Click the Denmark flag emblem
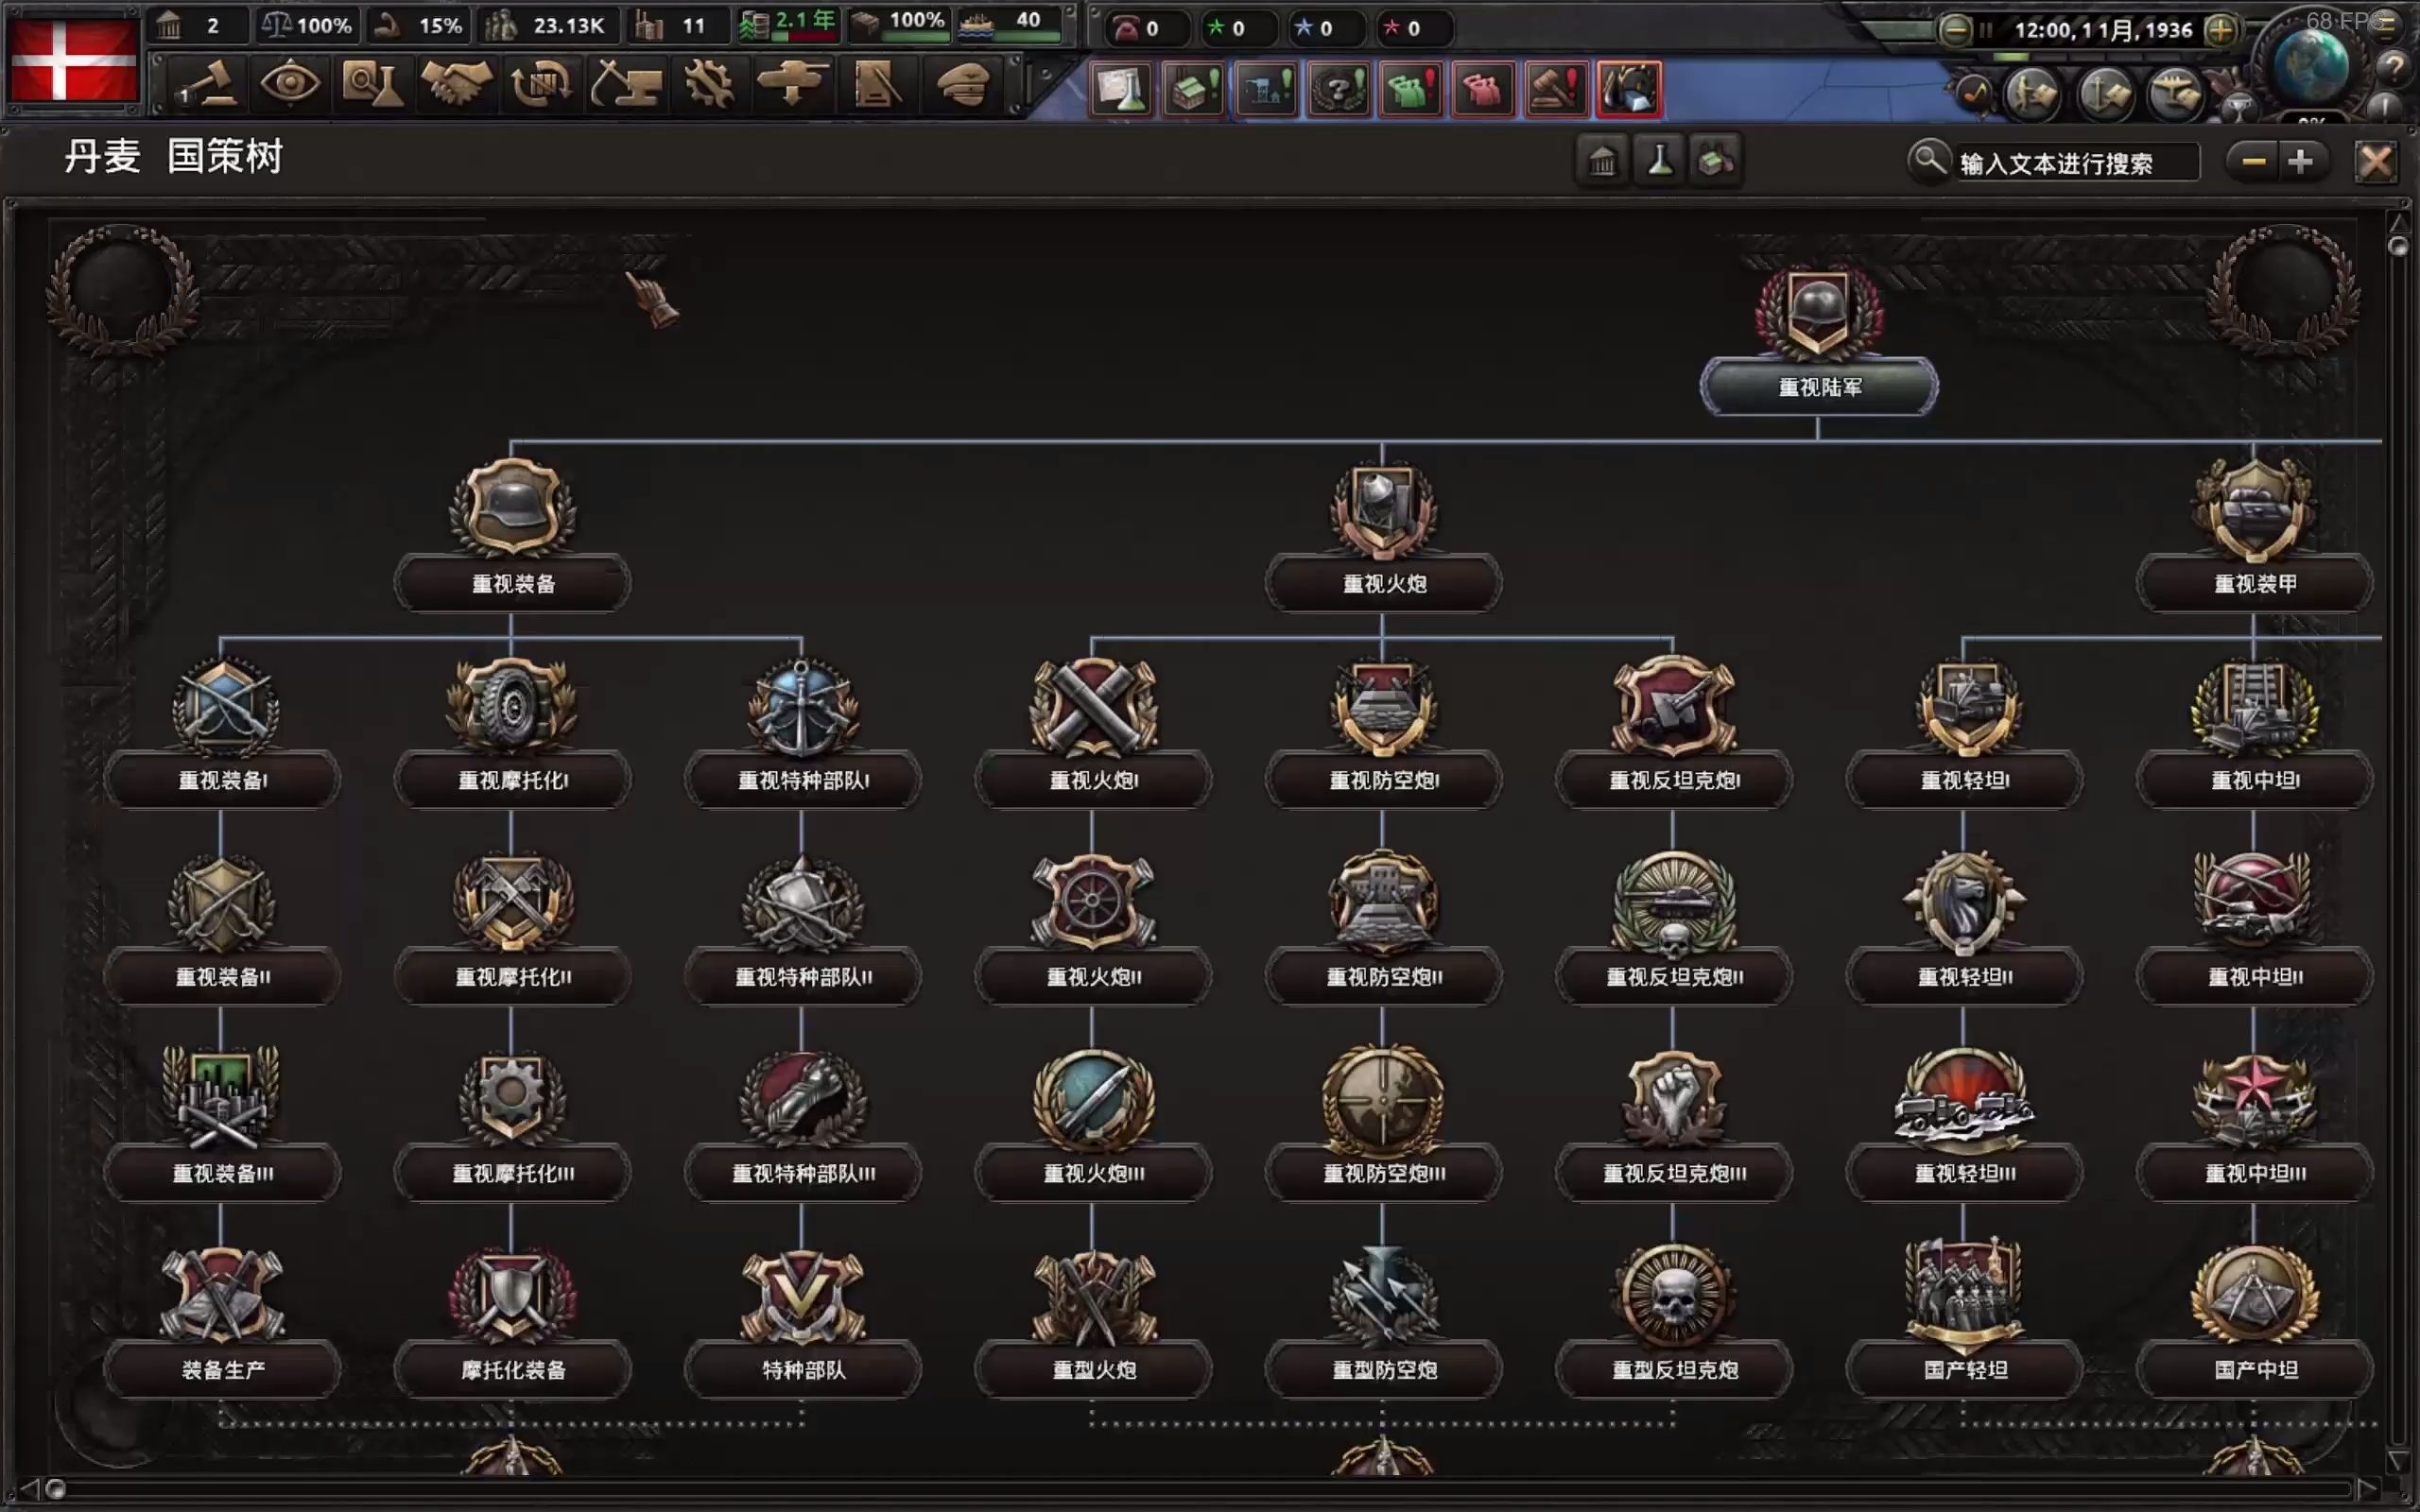Screen dimensions: 2420x1512 pos(73,62)
